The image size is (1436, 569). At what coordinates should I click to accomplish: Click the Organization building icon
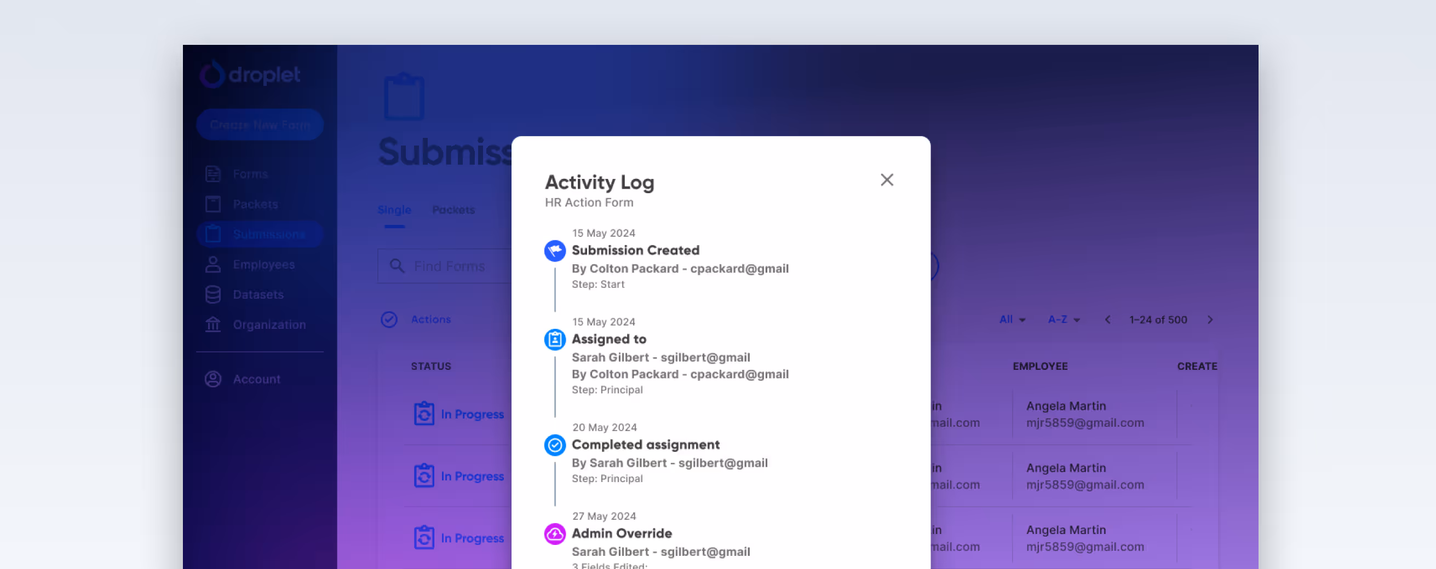[x=213, y=324]
